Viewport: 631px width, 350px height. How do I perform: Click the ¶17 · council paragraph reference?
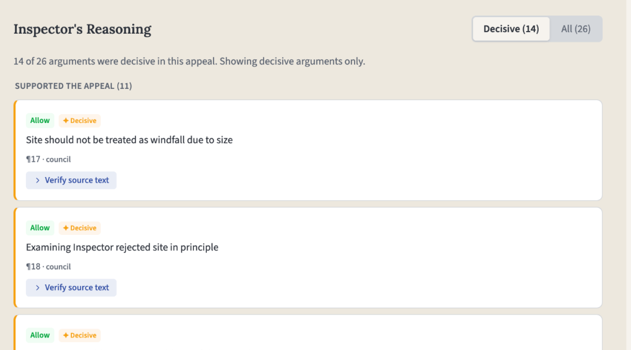48,159
